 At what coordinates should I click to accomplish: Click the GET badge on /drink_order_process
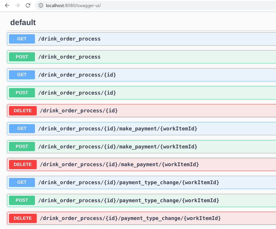click(22, 39)
